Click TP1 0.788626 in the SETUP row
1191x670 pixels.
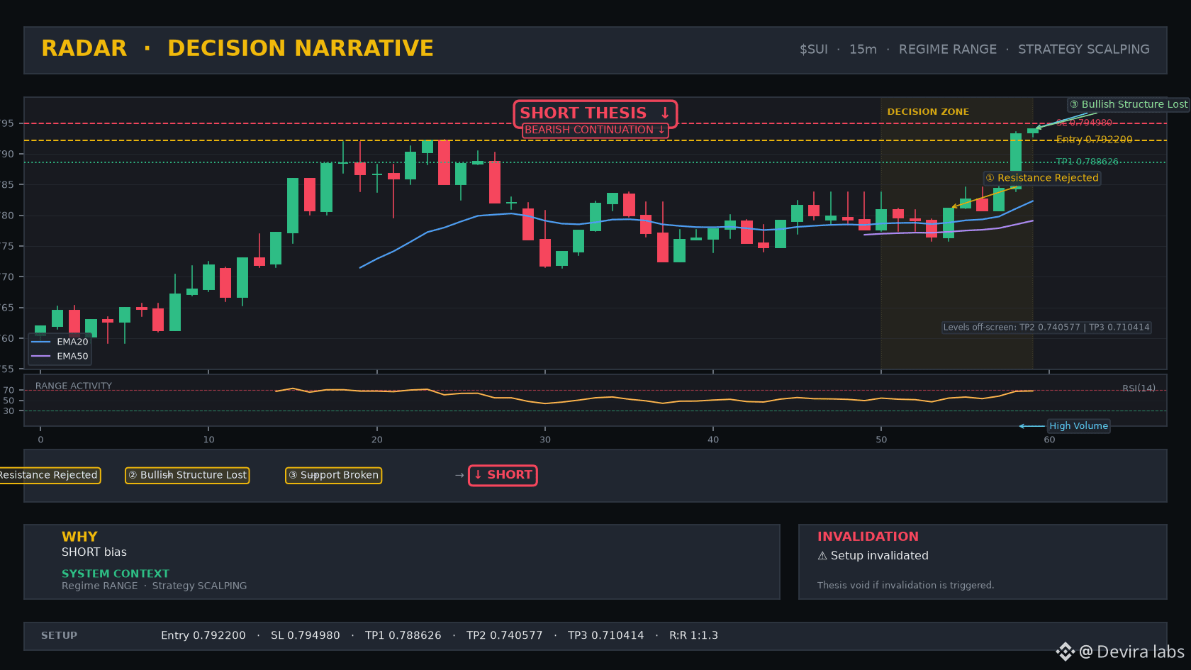click(403, 635)
